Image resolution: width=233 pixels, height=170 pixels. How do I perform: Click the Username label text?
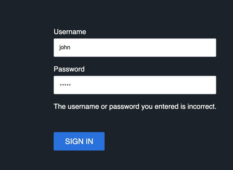tap(70, 32)
